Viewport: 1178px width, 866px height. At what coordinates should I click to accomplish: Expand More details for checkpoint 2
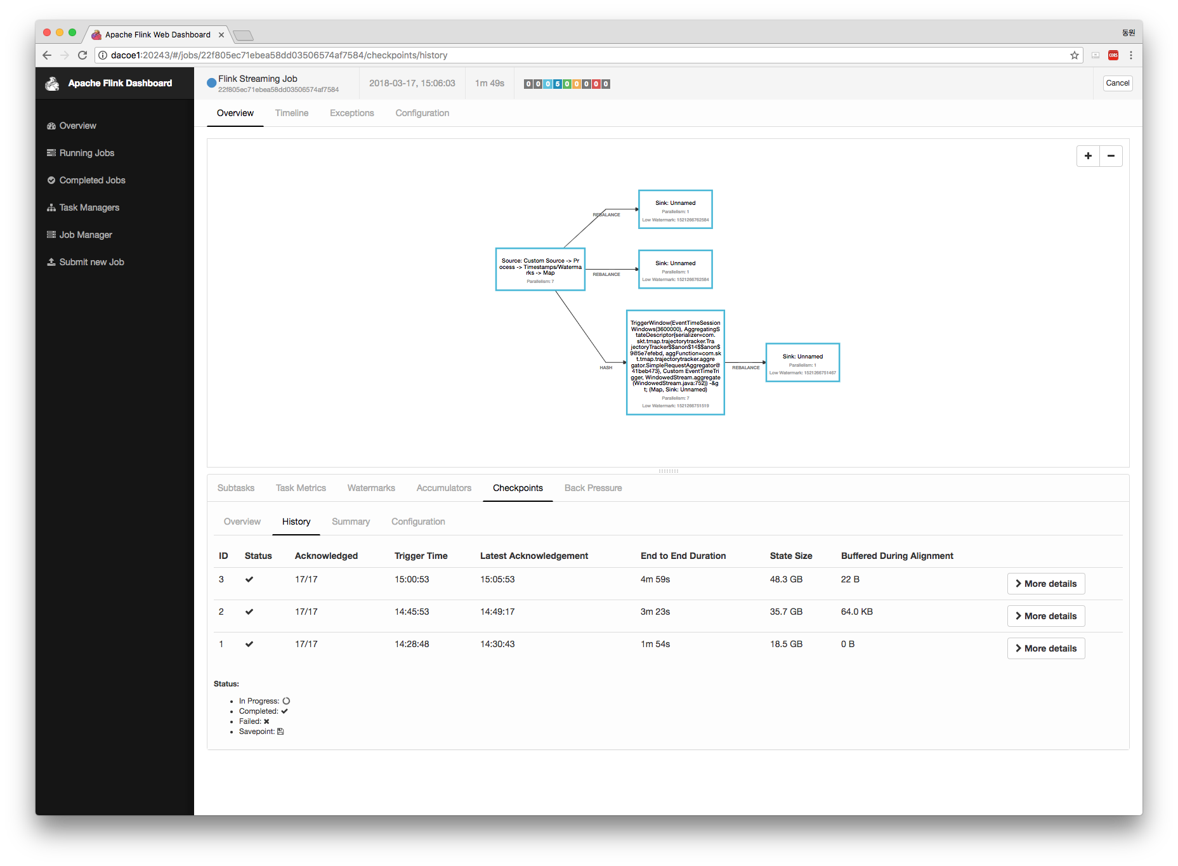[1045, 616]
